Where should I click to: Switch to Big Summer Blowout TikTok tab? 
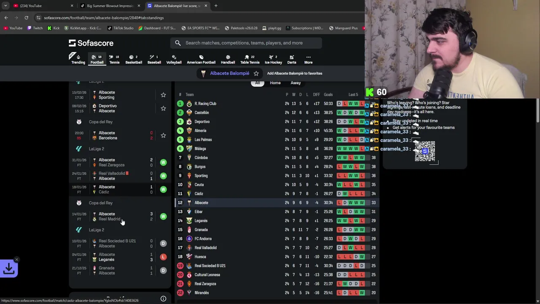click(110, 6)
